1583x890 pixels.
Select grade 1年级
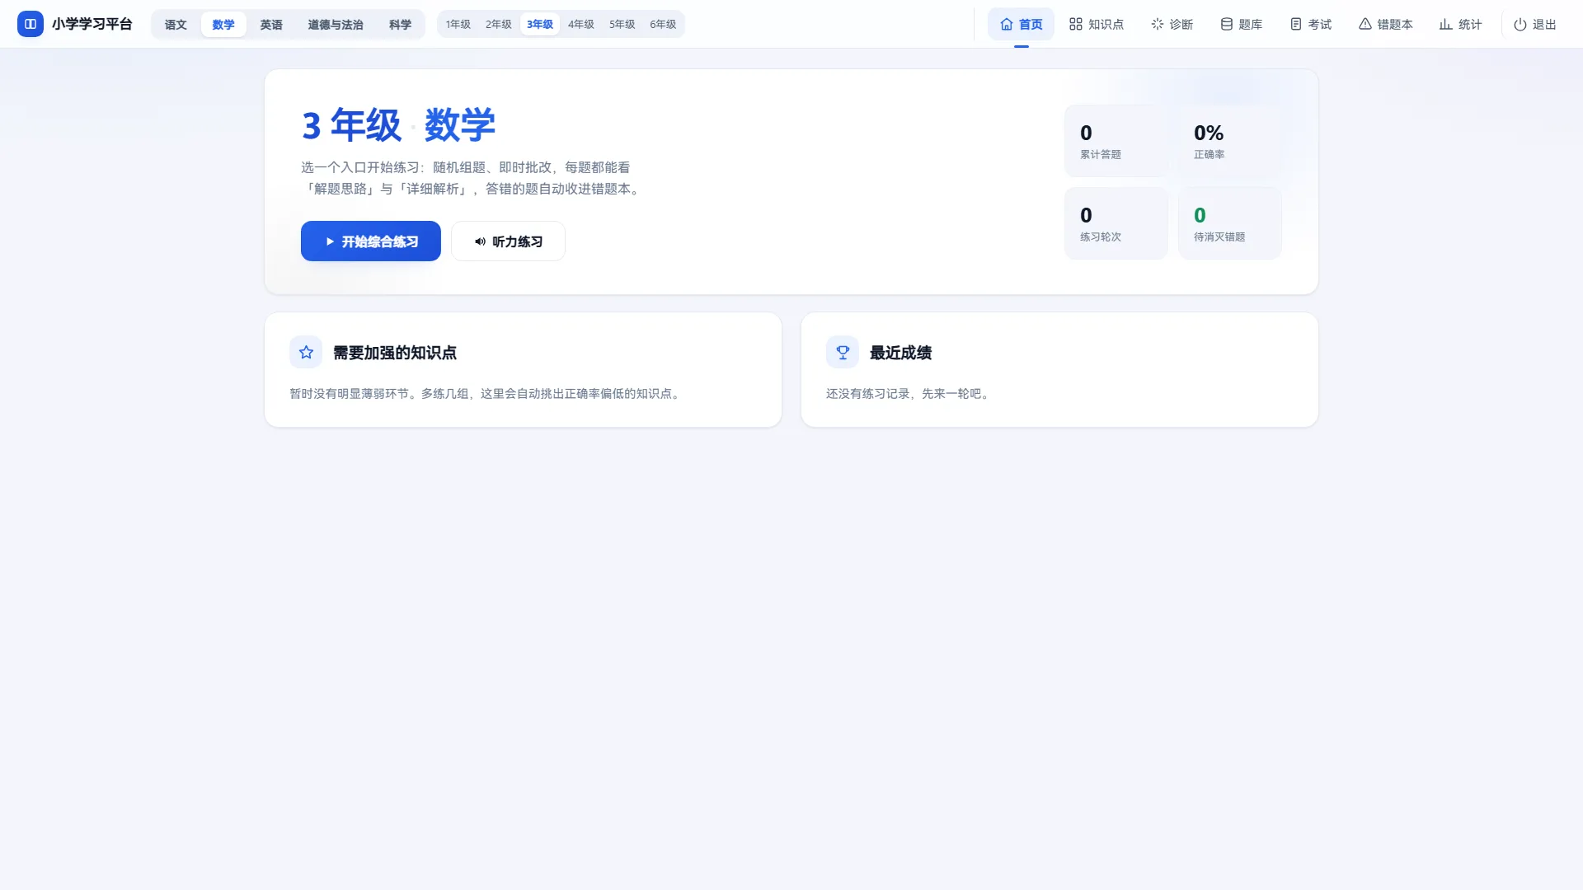point(458,24)
